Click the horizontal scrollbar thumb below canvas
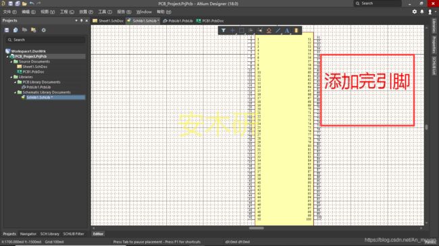 pyautogui.click(x=256, y=228)
